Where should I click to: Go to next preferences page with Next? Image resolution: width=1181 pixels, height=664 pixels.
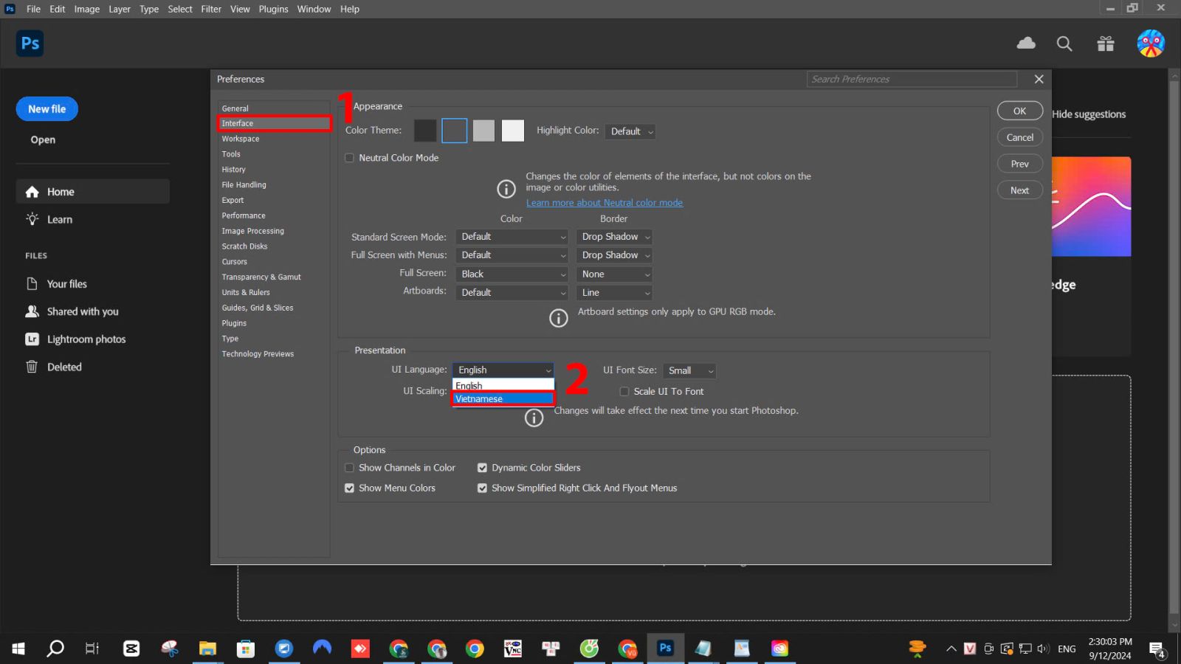(1019, 190)
